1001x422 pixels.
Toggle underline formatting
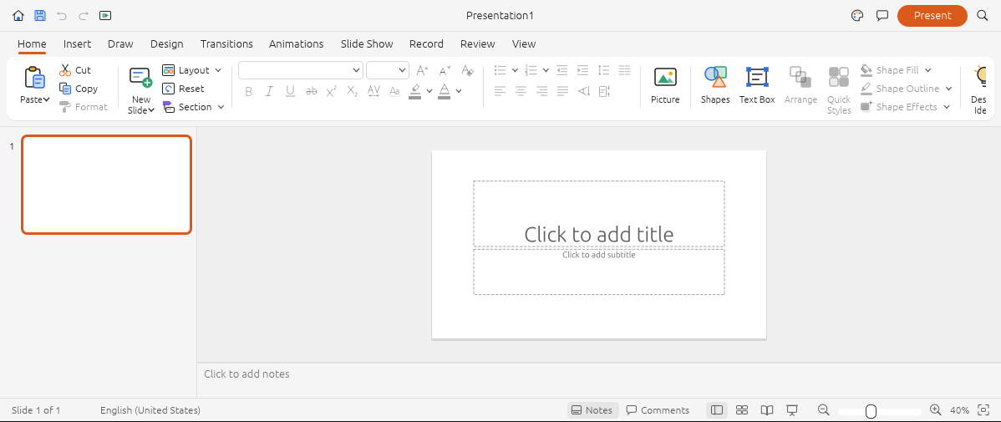tap(290, 91)
